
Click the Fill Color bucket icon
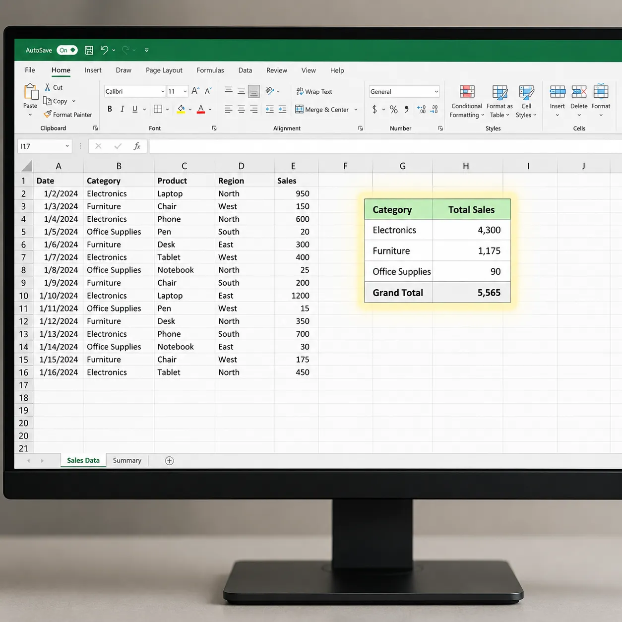pyautogui.click(x=181, y=109)
